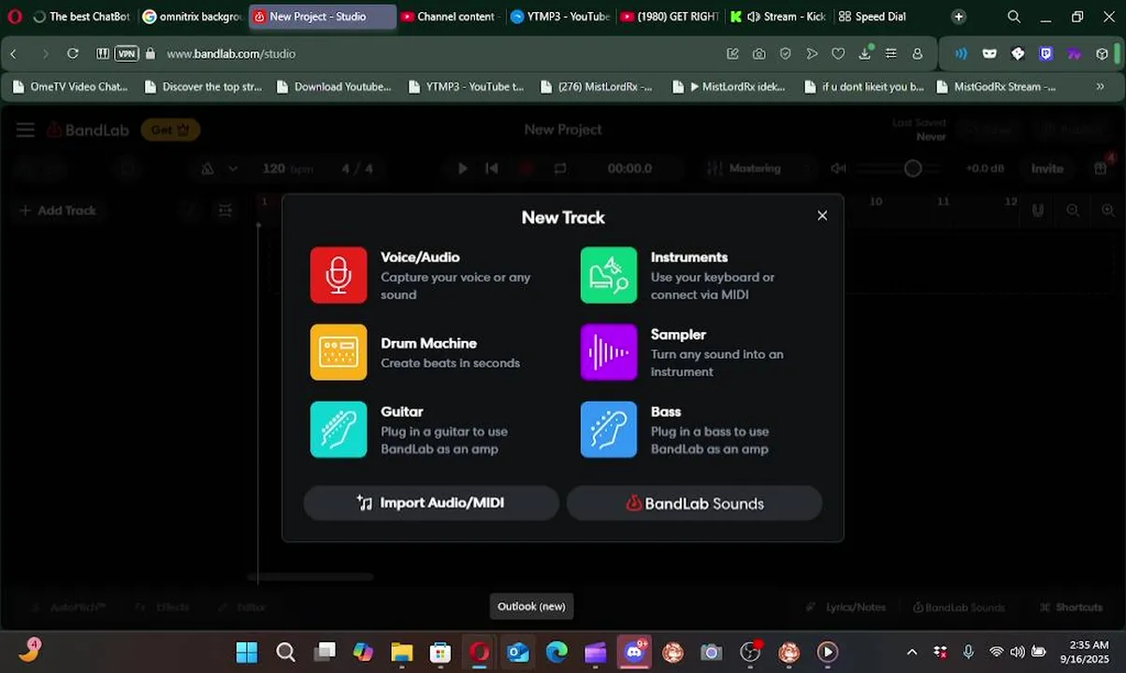Screen dimensions: 1126x673
Task: Expand the metronome options chevron
Action: (x=233, y=168)
